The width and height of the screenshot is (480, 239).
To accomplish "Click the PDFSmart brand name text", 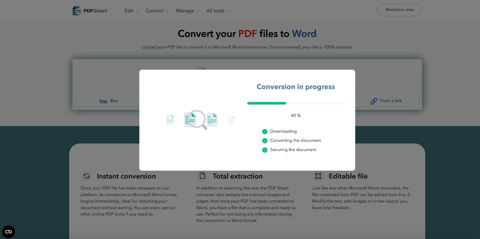I will pyautogui.click(x=95, y=11).
